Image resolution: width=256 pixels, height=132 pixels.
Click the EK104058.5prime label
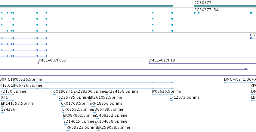(x=111, y=121)
